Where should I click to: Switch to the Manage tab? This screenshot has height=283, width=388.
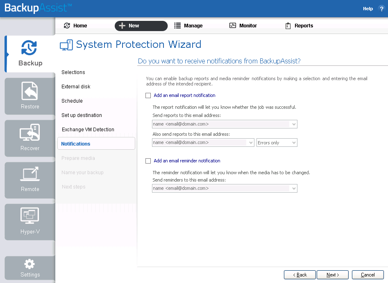pyautogui.click(x=188, y=26)
